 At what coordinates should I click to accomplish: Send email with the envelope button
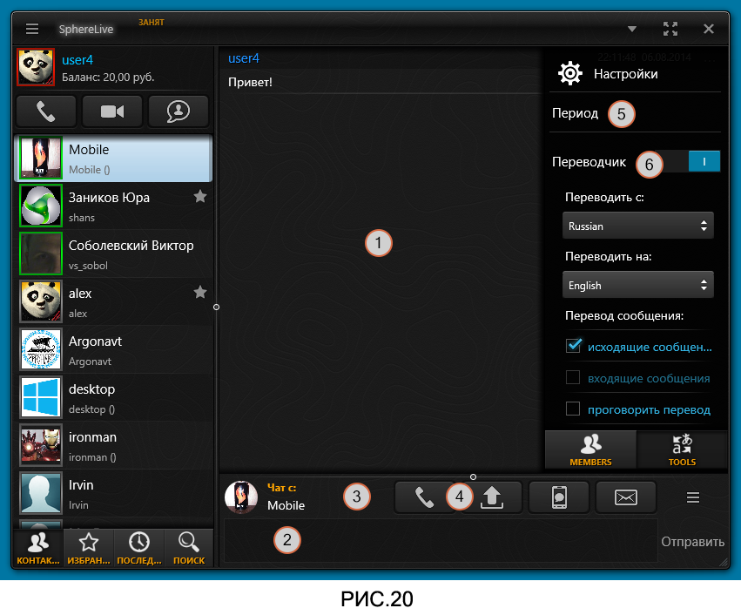(x=626, y=497)
